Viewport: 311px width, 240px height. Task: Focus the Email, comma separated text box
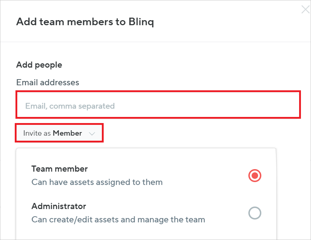[158, 105]
